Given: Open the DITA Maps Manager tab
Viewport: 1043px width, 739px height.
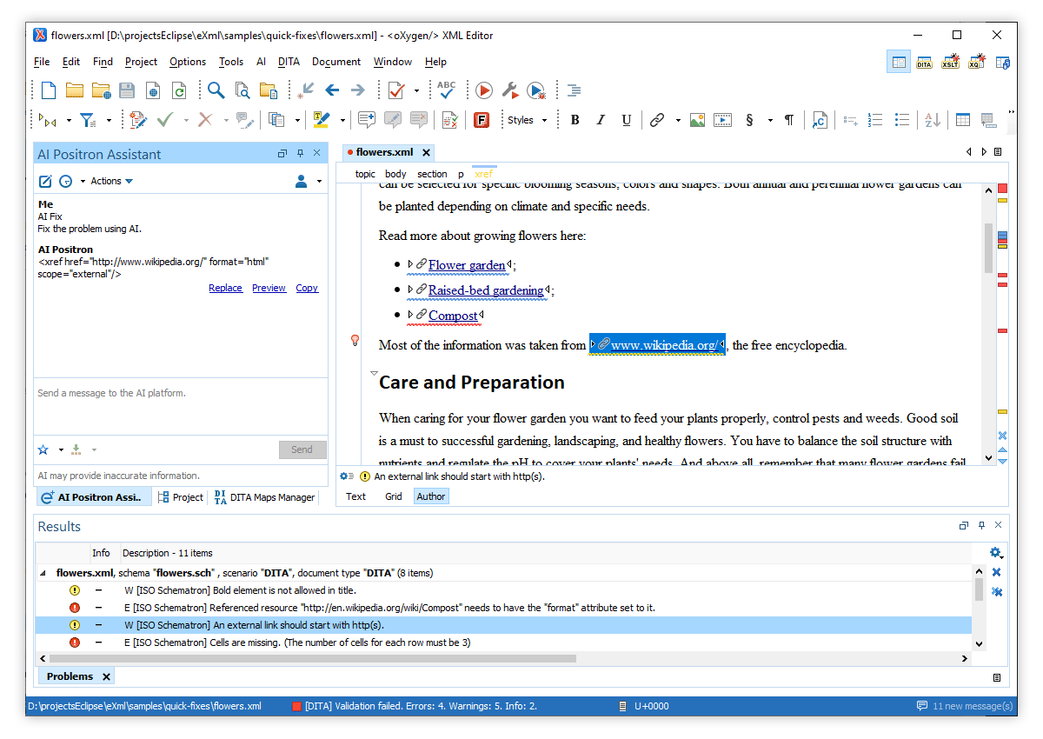Looking at the screenshot, I should [264, 497].
